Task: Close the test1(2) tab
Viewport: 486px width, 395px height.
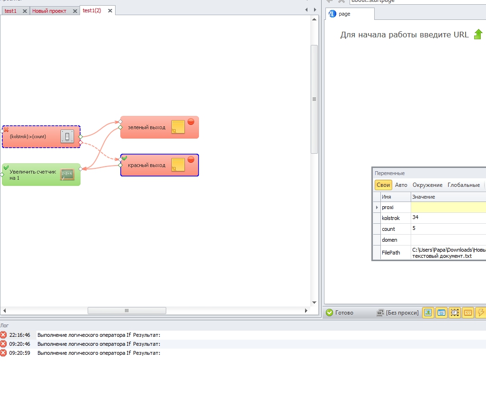Action: (110, 10)
